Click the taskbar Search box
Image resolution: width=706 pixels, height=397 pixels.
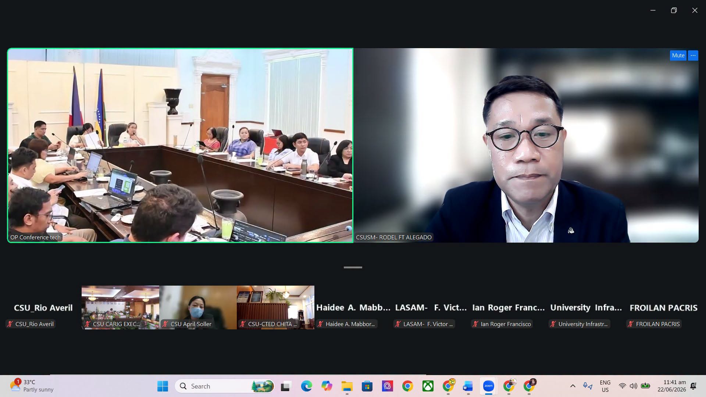[x=225, y=386]
